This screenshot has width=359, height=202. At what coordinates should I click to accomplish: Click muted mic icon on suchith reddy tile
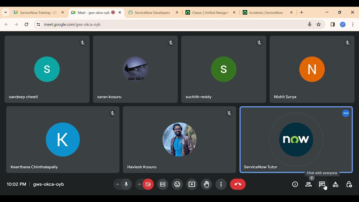259,43
